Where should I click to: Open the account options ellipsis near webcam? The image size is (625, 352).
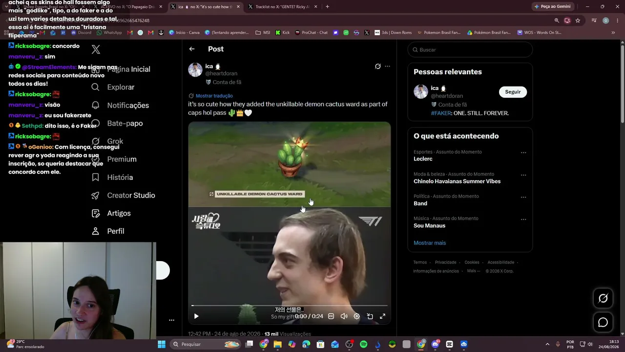tap(171, 320)
